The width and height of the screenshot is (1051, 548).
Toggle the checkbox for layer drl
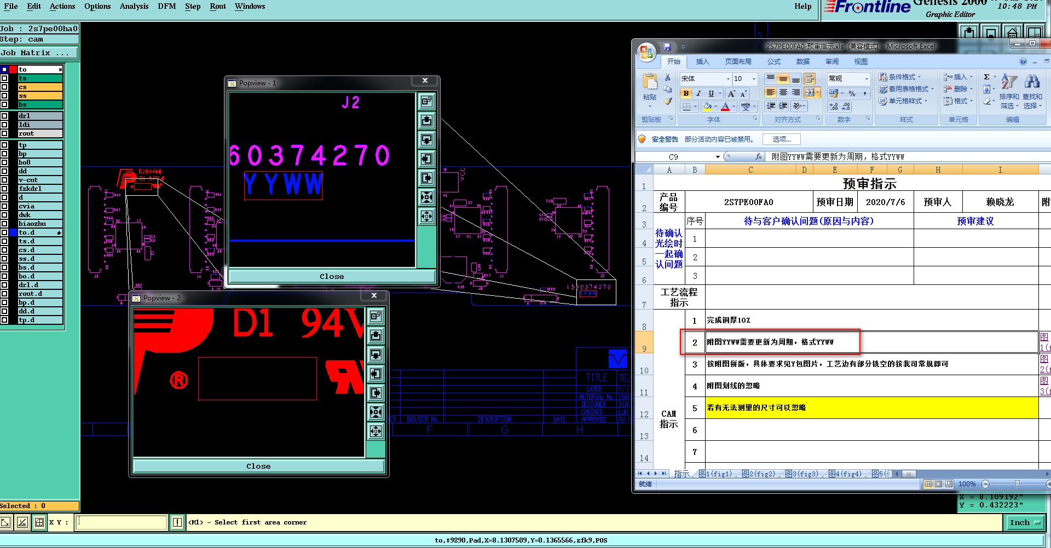point(4,116)
